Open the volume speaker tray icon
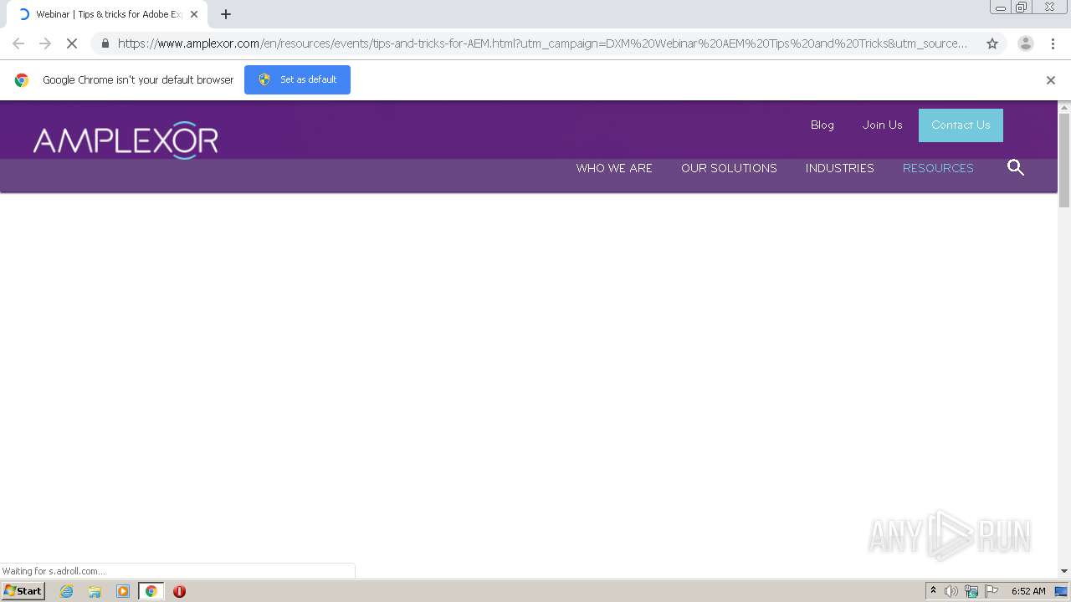 pos(951,591)
